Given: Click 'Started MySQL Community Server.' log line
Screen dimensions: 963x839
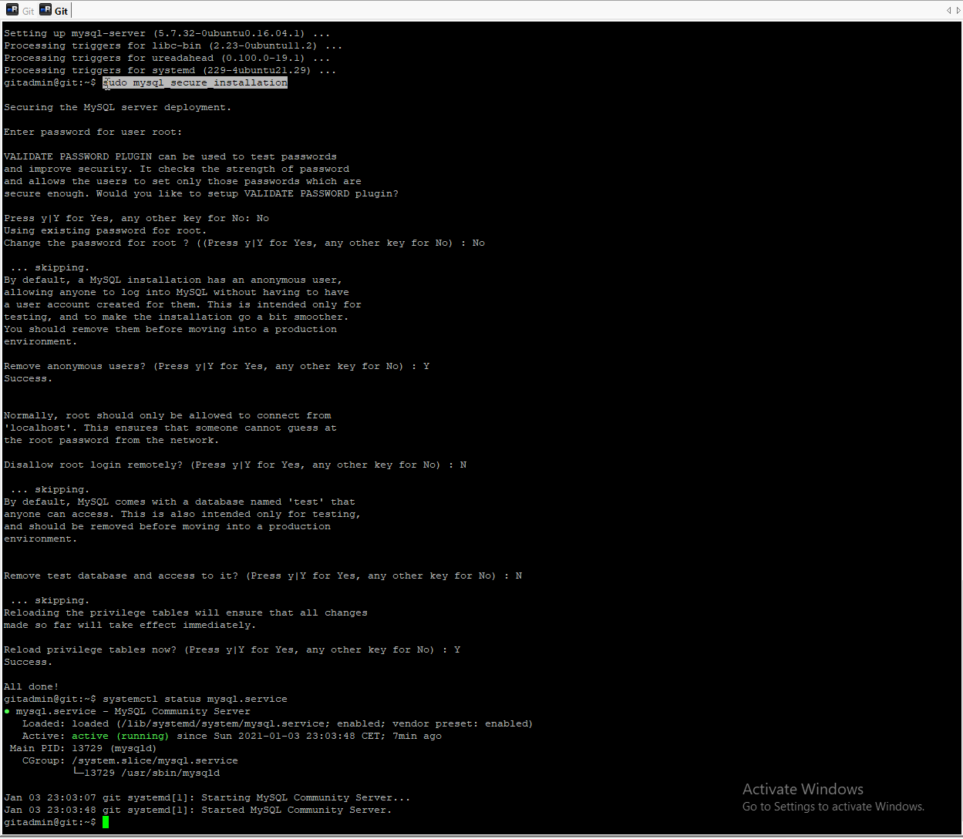Looking at the screenshot, I should (x=197, y=810).
